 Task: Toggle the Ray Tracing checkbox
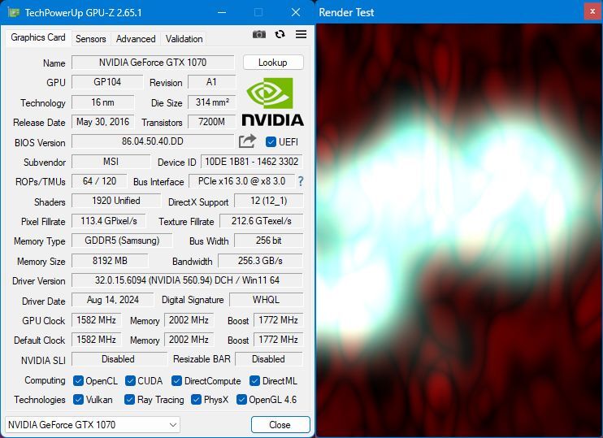129,400
